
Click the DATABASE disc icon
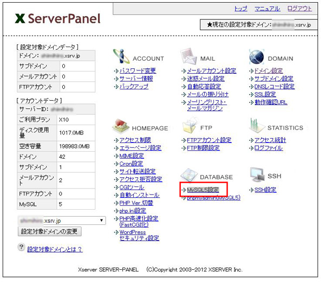click(188, 175)
